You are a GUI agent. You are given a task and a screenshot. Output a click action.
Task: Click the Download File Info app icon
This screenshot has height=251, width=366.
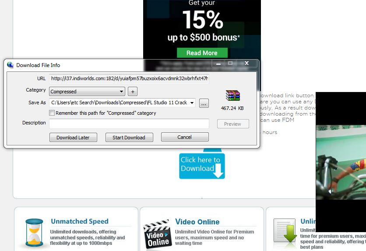[11, 65]
